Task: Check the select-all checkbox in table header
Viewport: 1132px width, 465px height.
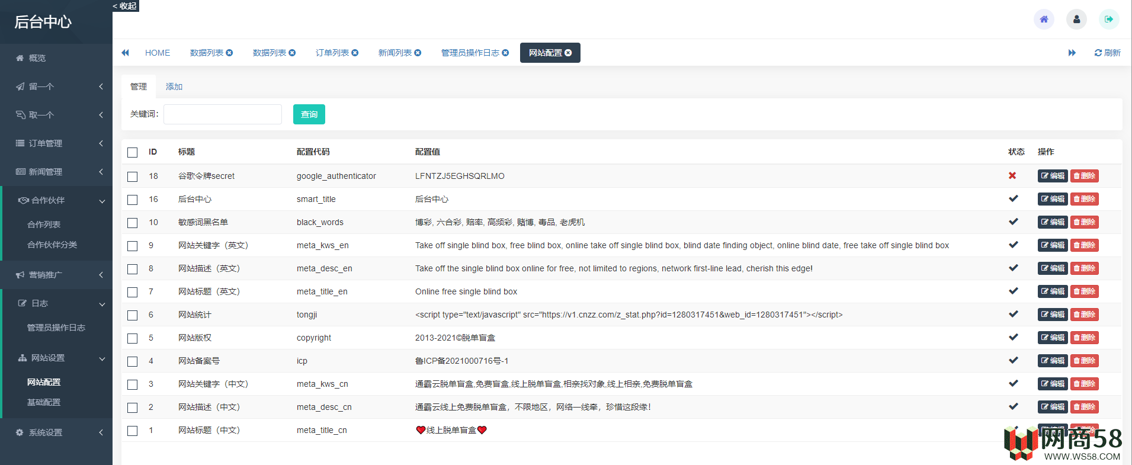Action: click(133, 152)
